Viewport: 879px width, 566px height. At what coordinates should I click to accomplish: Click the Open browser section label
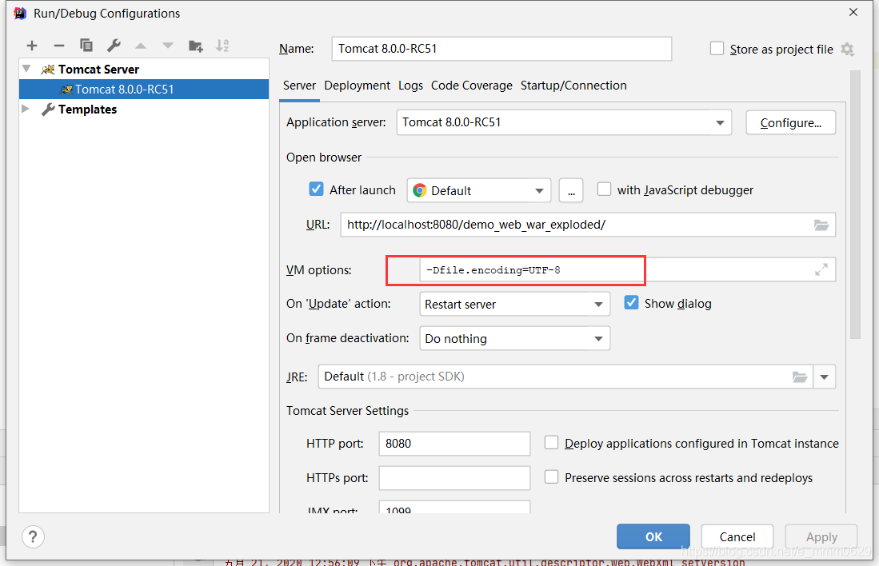coord(324,157)
